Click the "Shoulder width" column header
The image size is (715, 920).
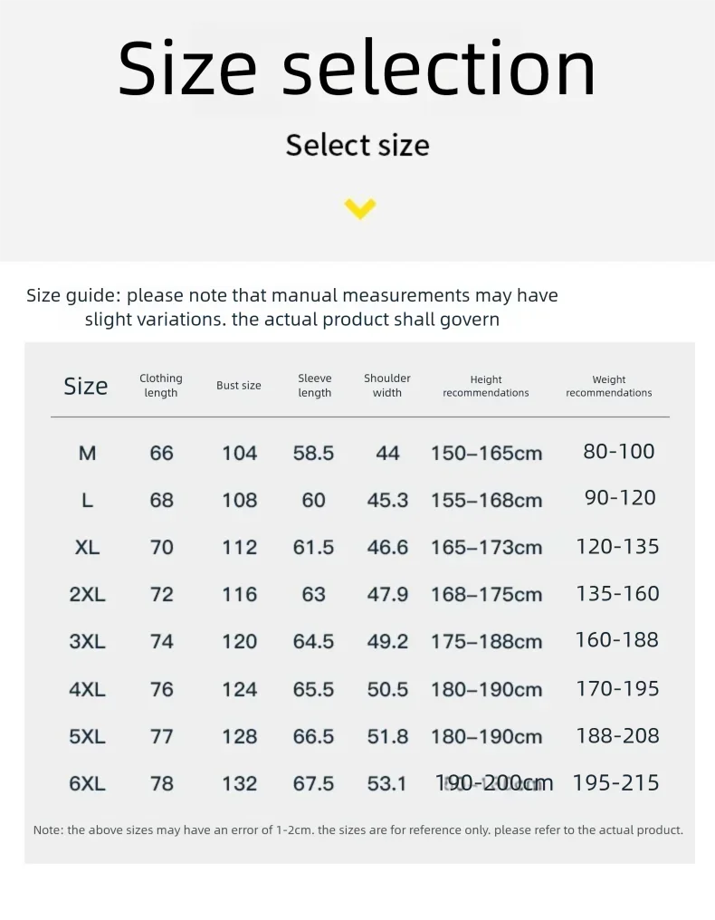pyautogui.click(x=387, y=386)
